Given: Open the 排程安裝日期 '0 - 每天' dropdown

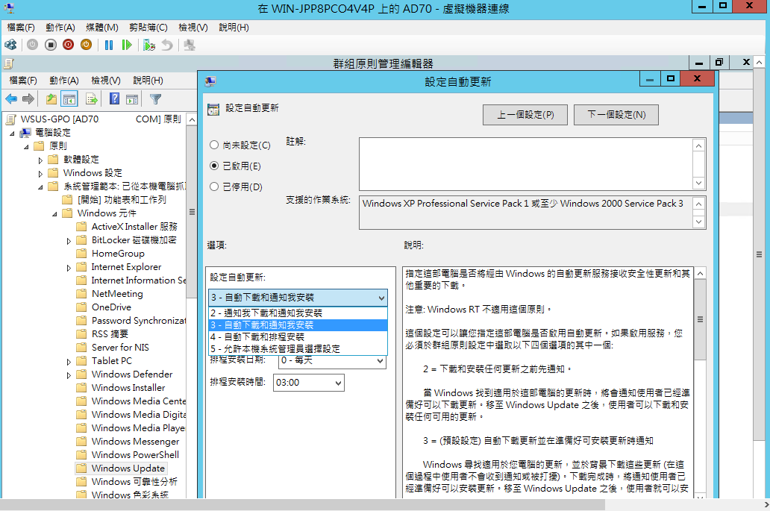Looking at the screenshot, I should tap(333, 361).
